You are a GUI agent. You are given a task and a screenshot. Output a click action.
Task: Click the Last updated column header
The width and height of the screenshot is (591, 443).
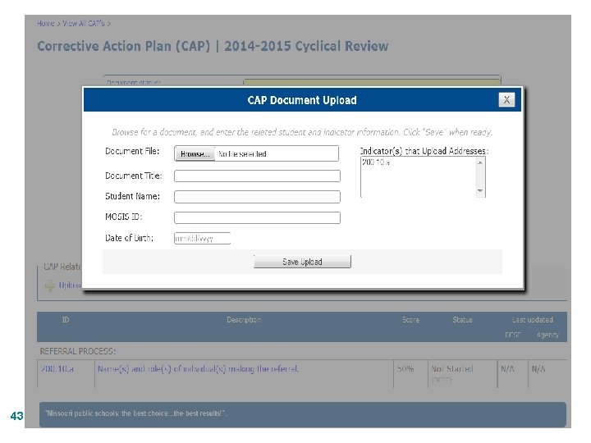pos(532,320)
